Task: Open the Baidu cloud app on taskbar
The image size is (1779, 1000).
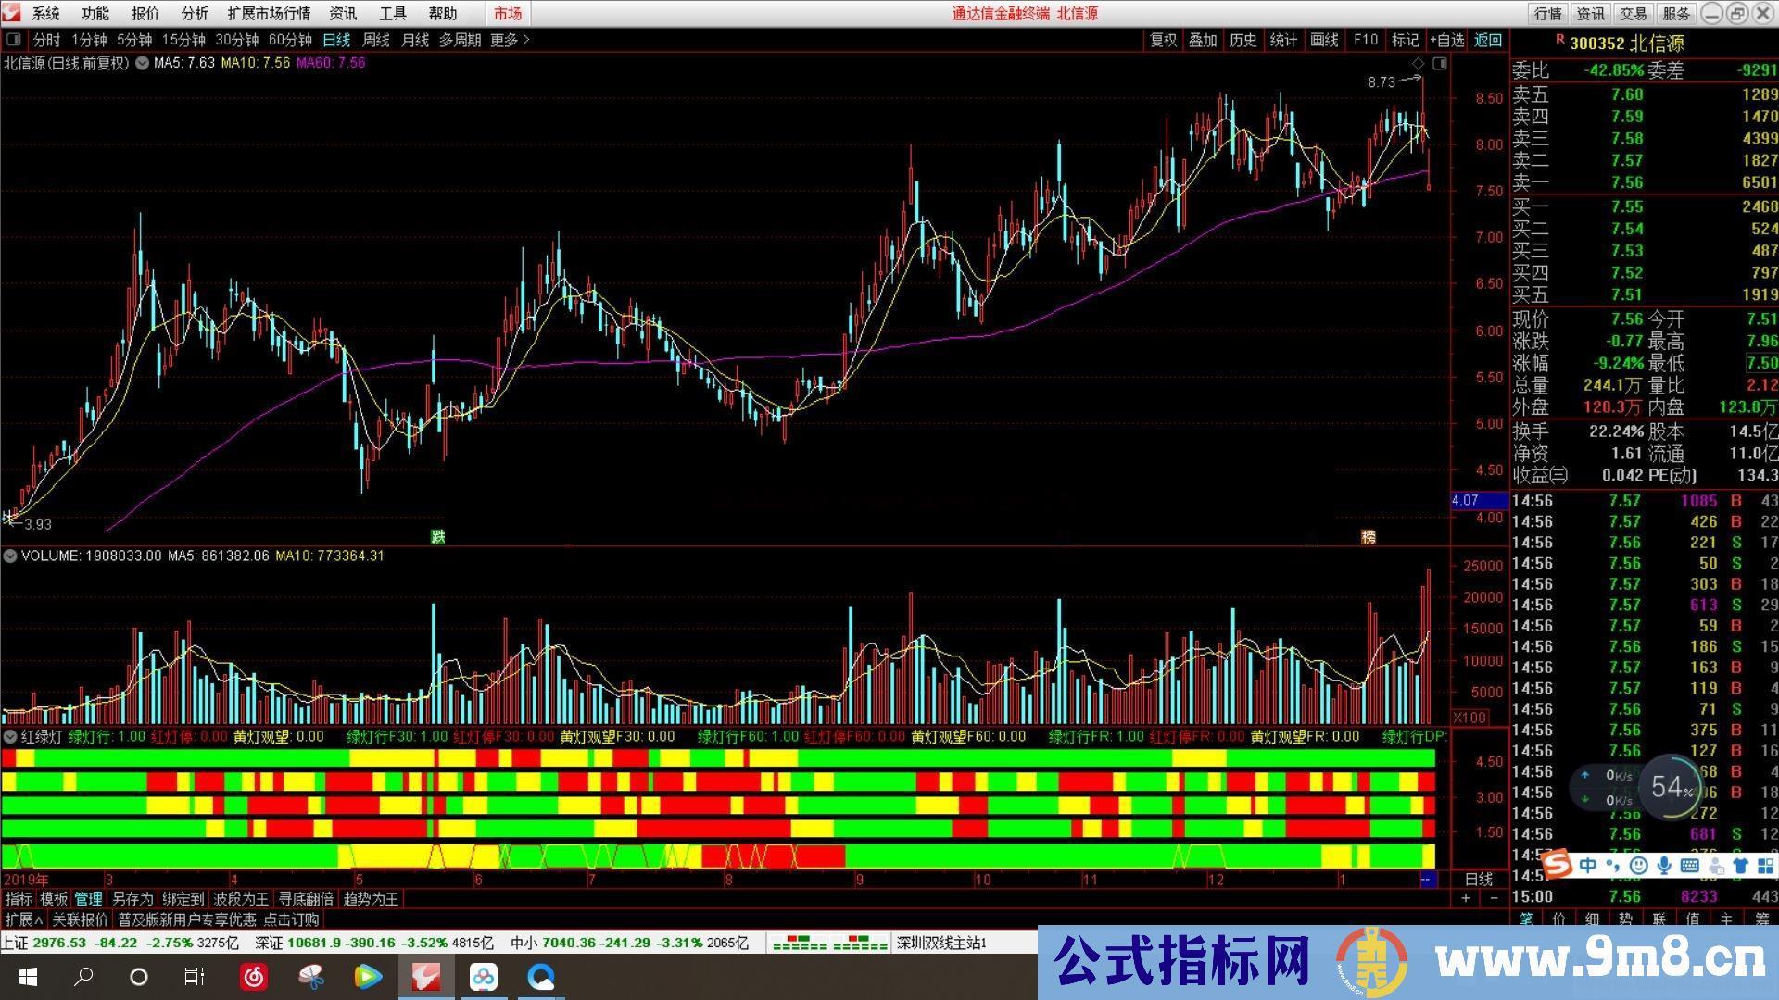Action: pos(483,976)
